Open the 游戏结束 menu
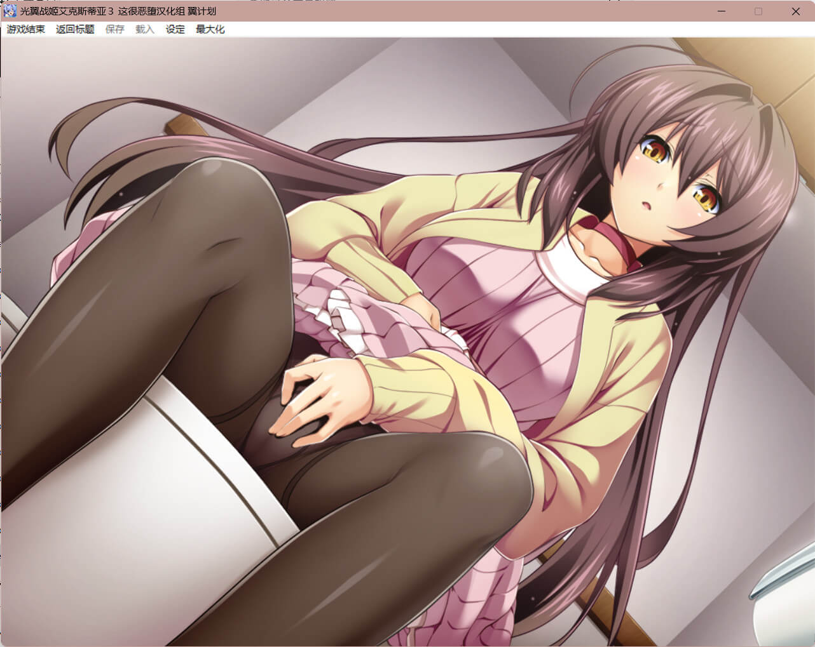This screenshot has width=815, height=647. click(x=26, y=29)
